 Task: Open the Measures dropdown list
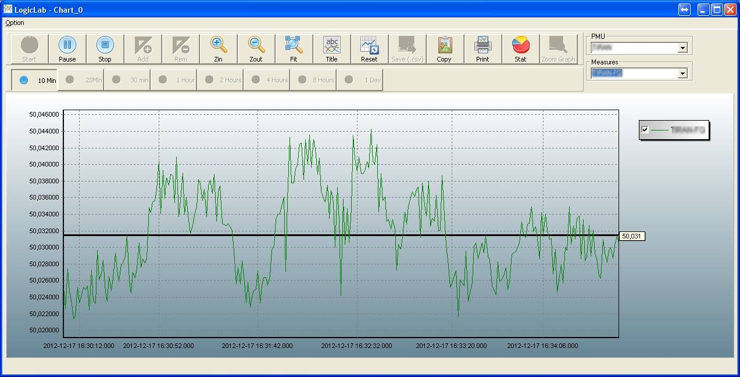(683, 73)
